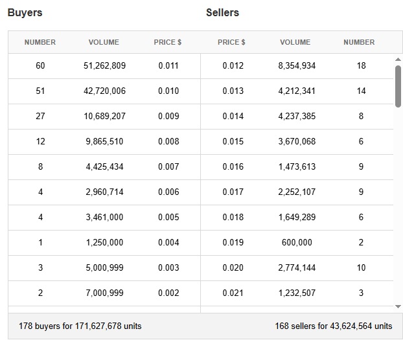This screenshot has width=403, height=340.
Task: Click the sellers VOLUME column header
Action: (295, 42)
